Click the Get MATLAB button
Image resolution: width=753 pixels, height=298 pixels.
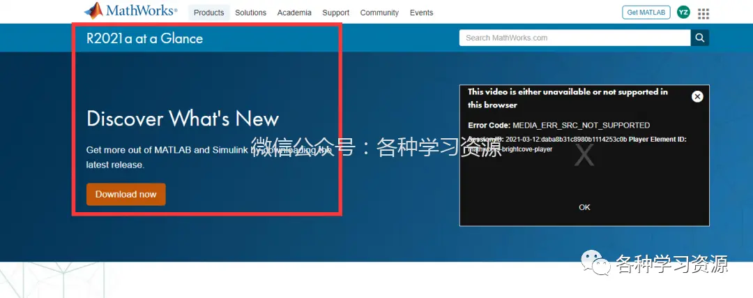(646, 13)
